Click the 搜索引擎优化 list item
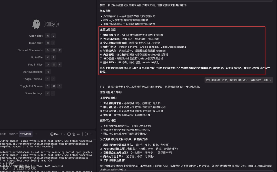This screenshot has width=277, height=172. 131,35
